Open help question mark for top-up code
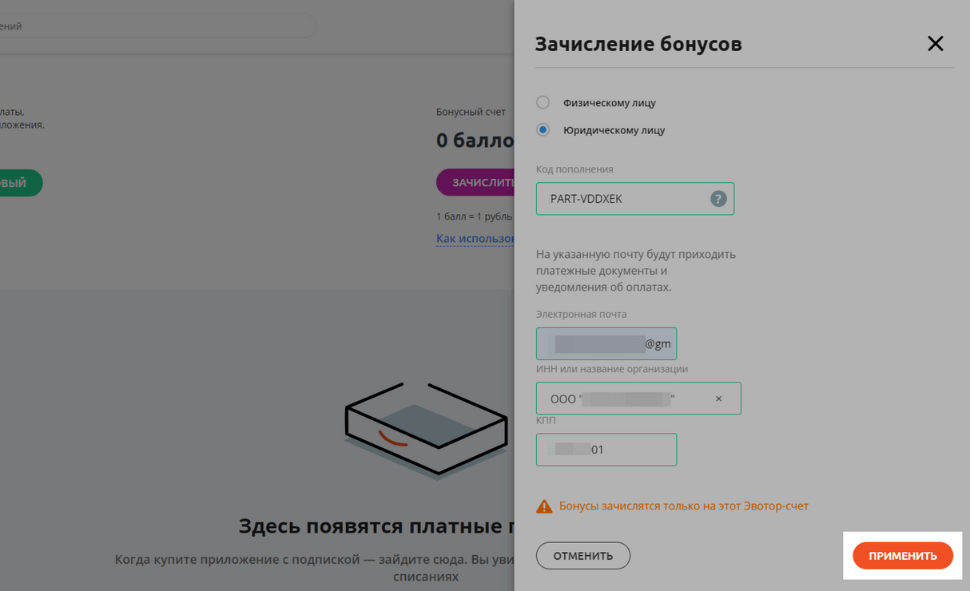The image size is (970, 591). [718, 199]
